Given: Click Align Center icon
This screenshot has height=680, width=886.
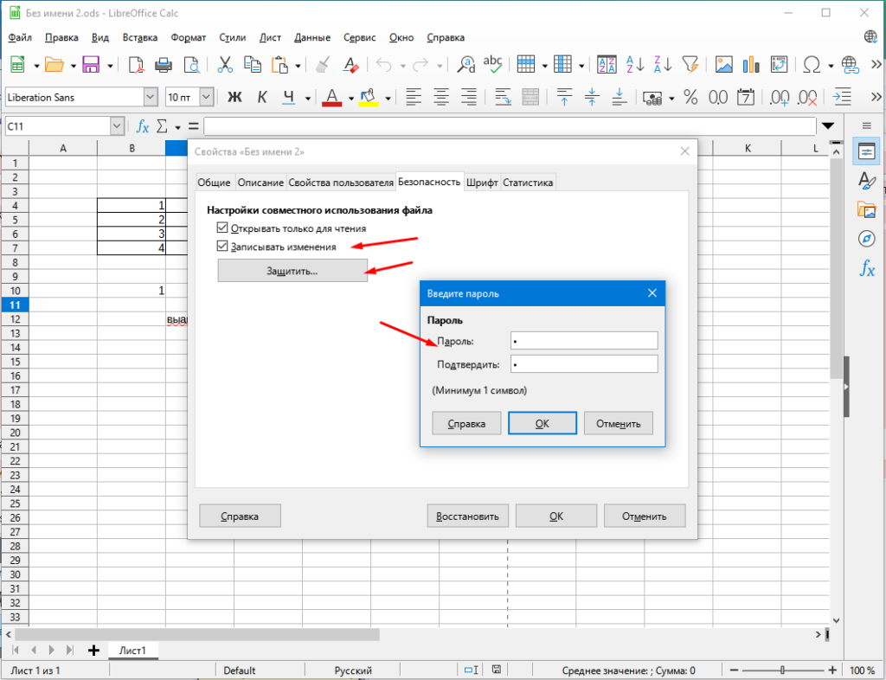Looking at the screenshot, I should 440,97.
